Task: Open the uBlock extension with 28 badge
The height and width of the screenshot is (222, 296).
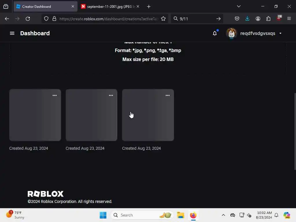Action: tap(279, 18)
